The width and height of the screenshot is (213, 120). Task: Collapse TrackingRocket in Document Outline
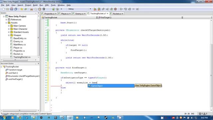coord(1,67)
